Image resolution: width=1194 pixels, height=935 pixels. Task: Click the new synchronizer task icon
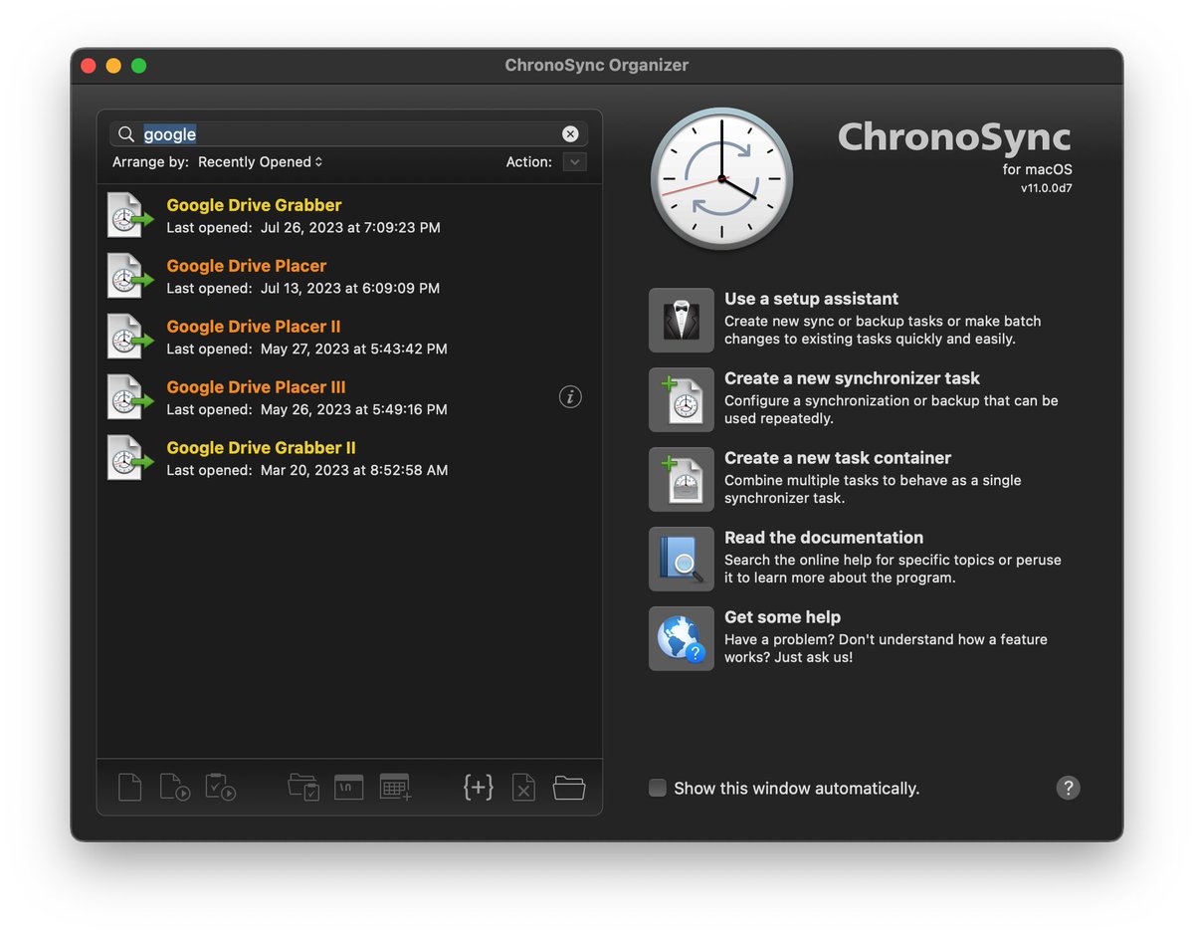682,400
